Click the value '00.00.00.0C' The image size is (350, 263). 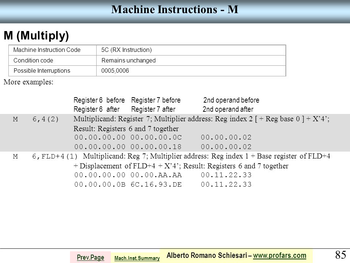156,137
